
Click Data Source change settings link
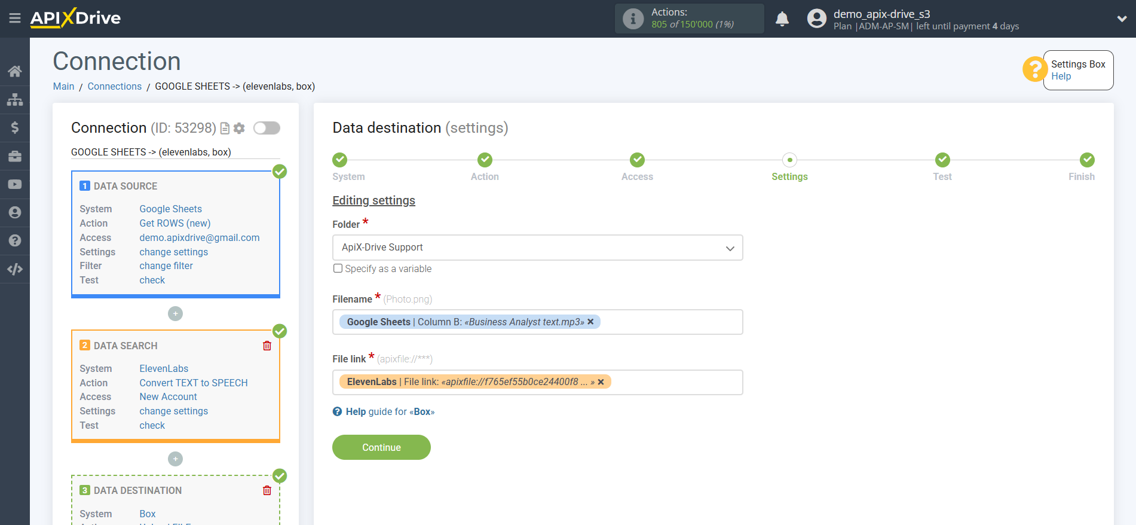tap(173, 252)
